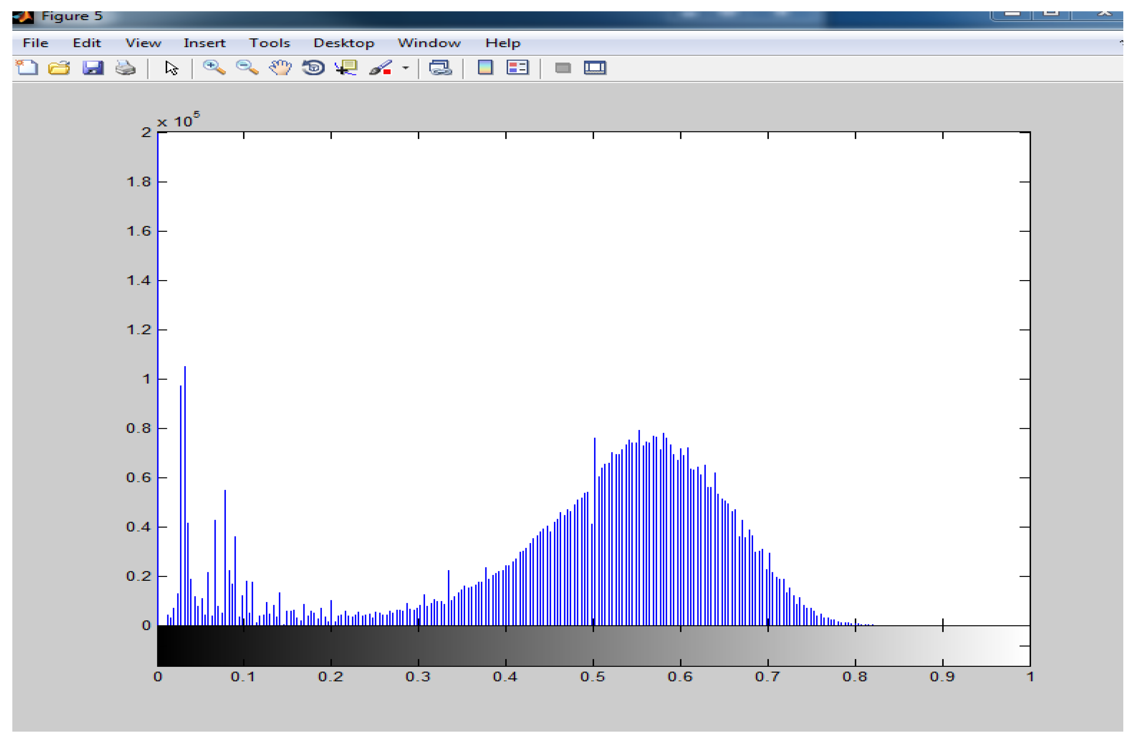Print the figure
Image resolution: width=1137 pixels, height=745 pixels.
[126, 68]
